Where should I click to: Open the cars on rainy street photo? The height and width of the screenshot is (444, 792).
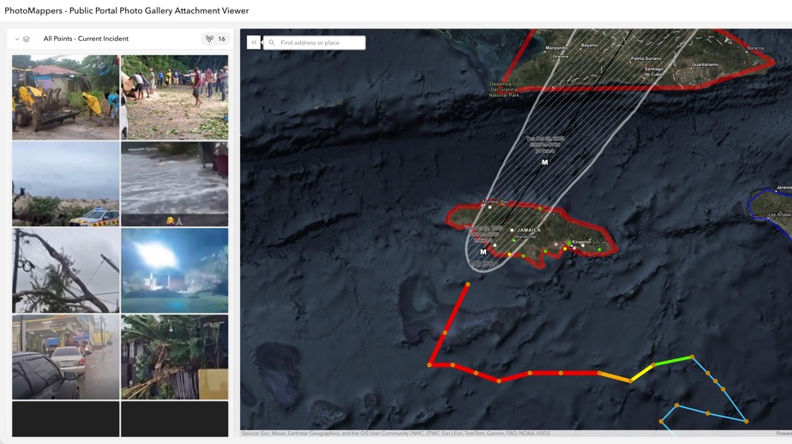[x=66, y=357]
